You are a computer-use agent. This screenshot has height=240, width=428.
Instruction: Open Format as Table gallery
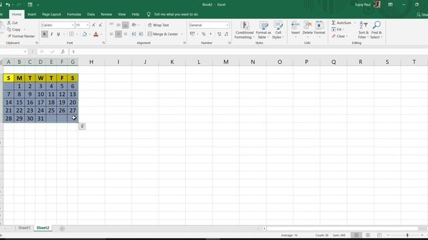263,30
